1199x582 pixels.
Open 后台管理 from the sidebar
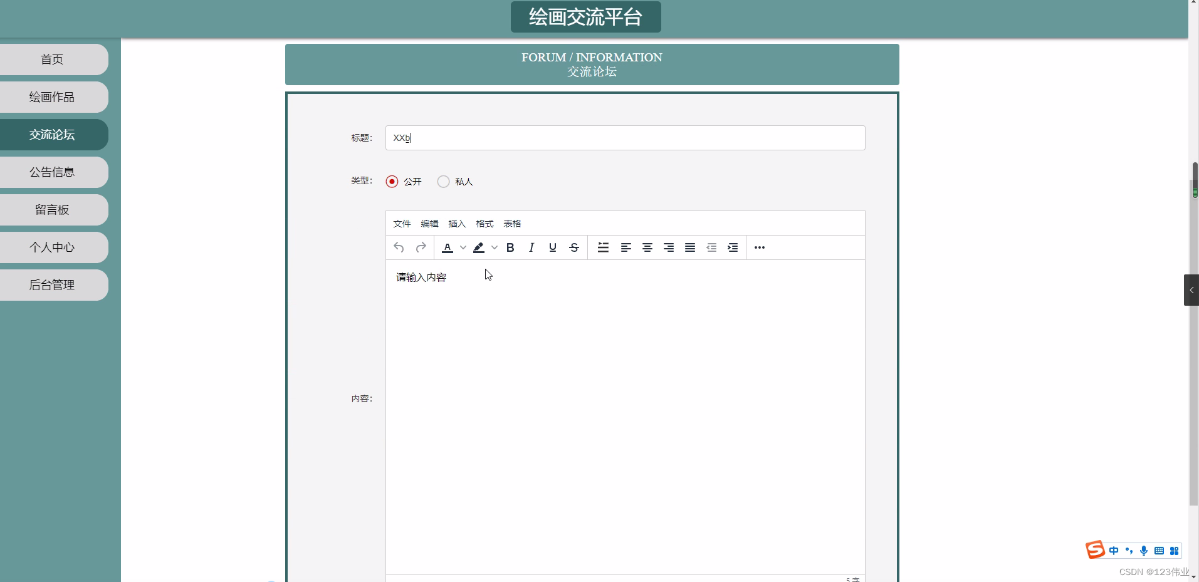click(52, 284)
